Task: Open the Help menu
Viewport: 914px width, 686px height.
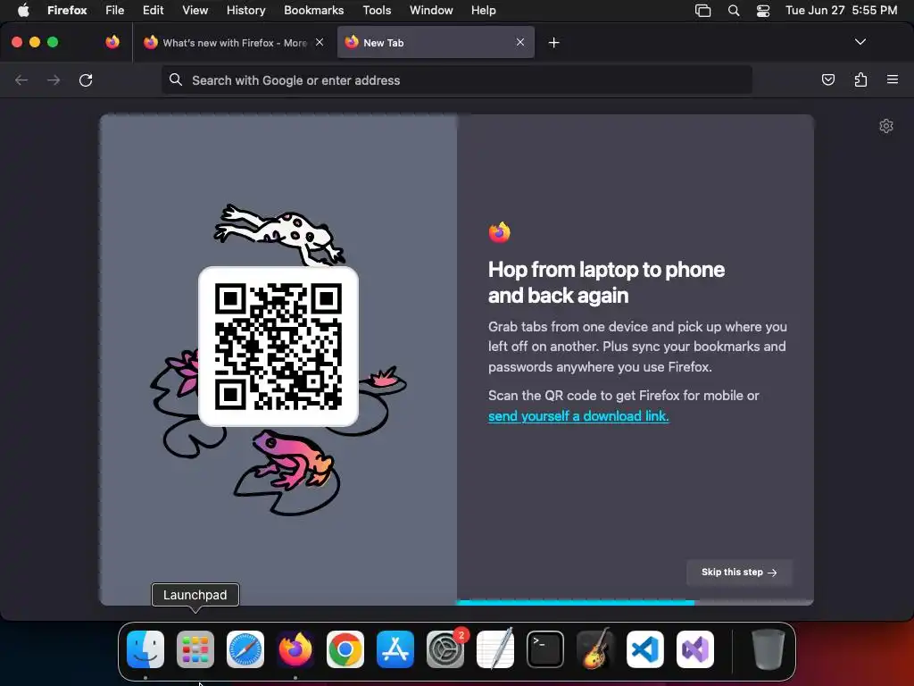Action: click(x=483, y=11)
